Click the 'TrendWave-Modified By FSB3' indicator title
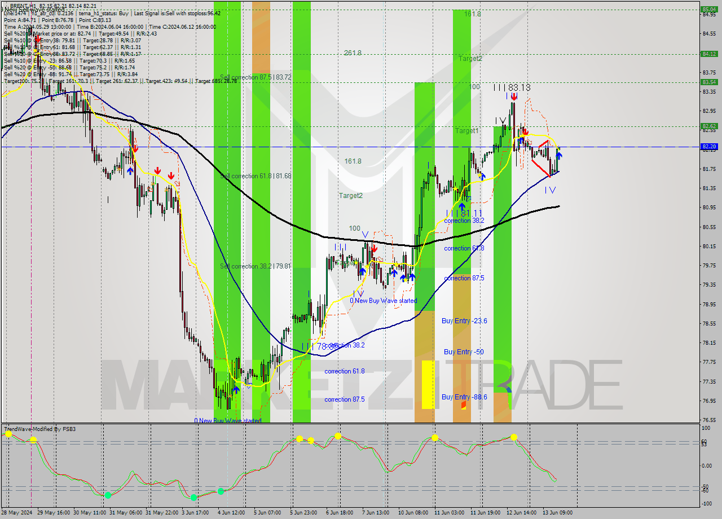This screenshot has width=722, height=519. 40,429
